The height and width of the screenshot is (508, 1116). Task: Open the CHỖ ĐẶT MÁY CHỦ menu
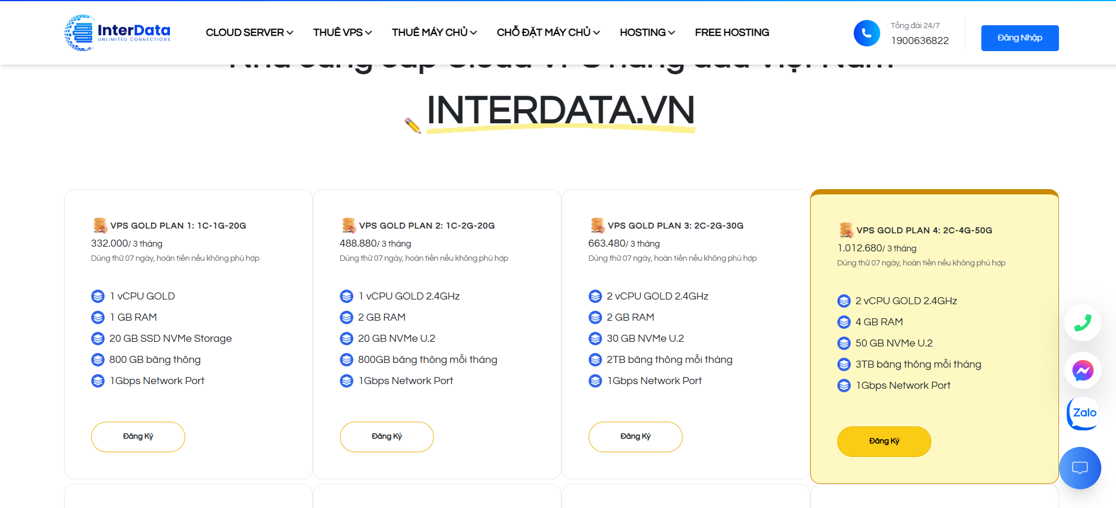pyautogui.click(x=548, y=32)
